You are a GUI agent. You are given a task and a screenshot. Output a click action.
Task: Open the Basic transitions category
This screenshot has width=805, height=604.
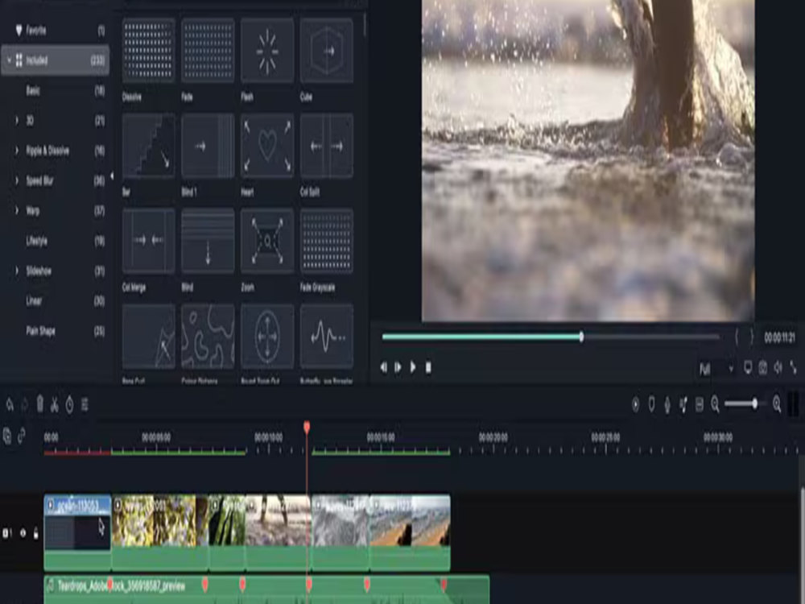[x=55, y=91]
